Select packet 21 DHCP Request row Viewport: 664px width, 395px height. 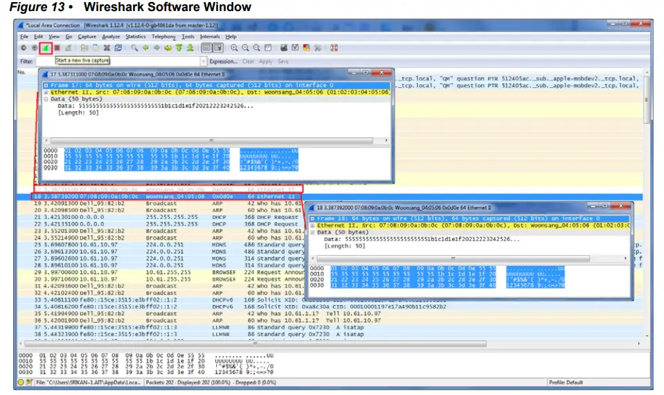click(x=161, y=217)
